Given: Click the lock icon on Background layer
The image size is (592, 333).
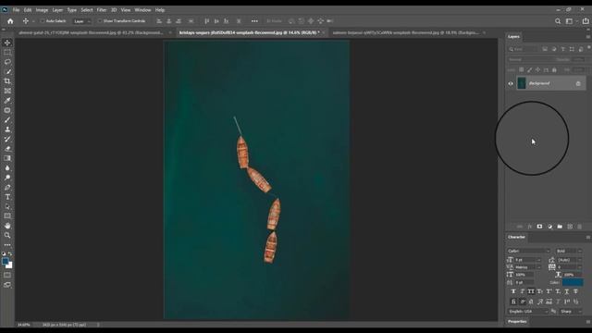Looking at the screenshot, I should [x=578, y=83].
